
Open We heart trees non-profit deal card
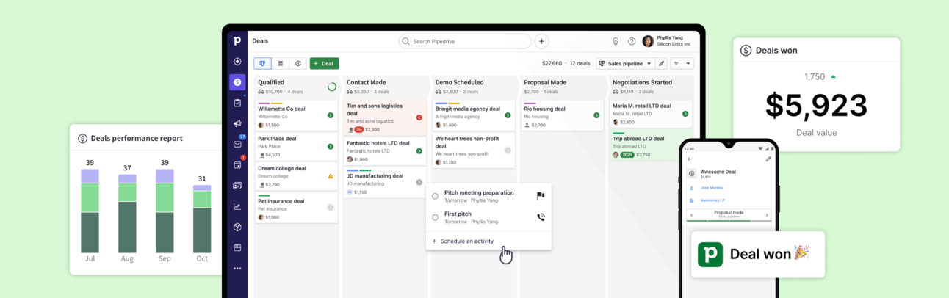tap(474, 150)
